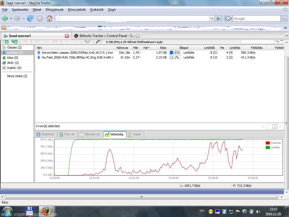
Task: Click the back navigation arrow
Action: tap(5, 19)
